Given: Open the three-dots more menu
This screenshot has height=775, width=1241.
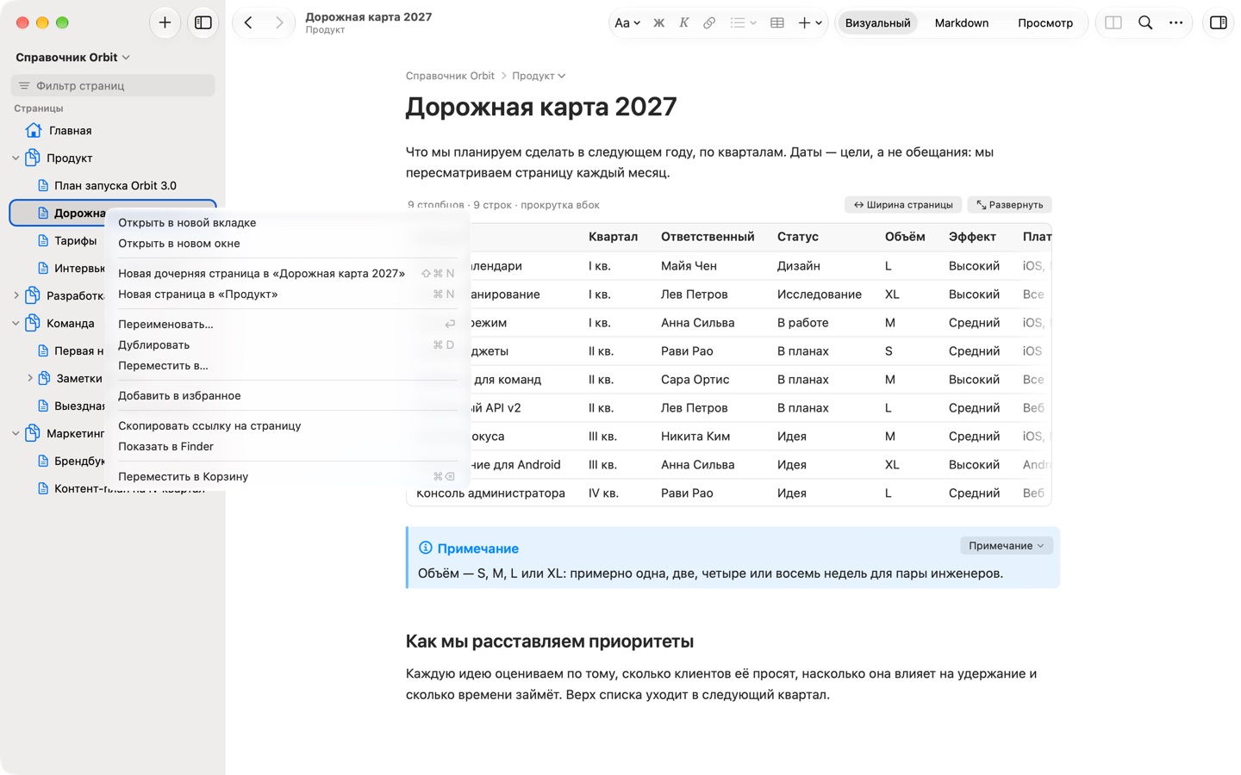Looking at the screenshot, I should pyautogui.click(x=1176, y=23).
